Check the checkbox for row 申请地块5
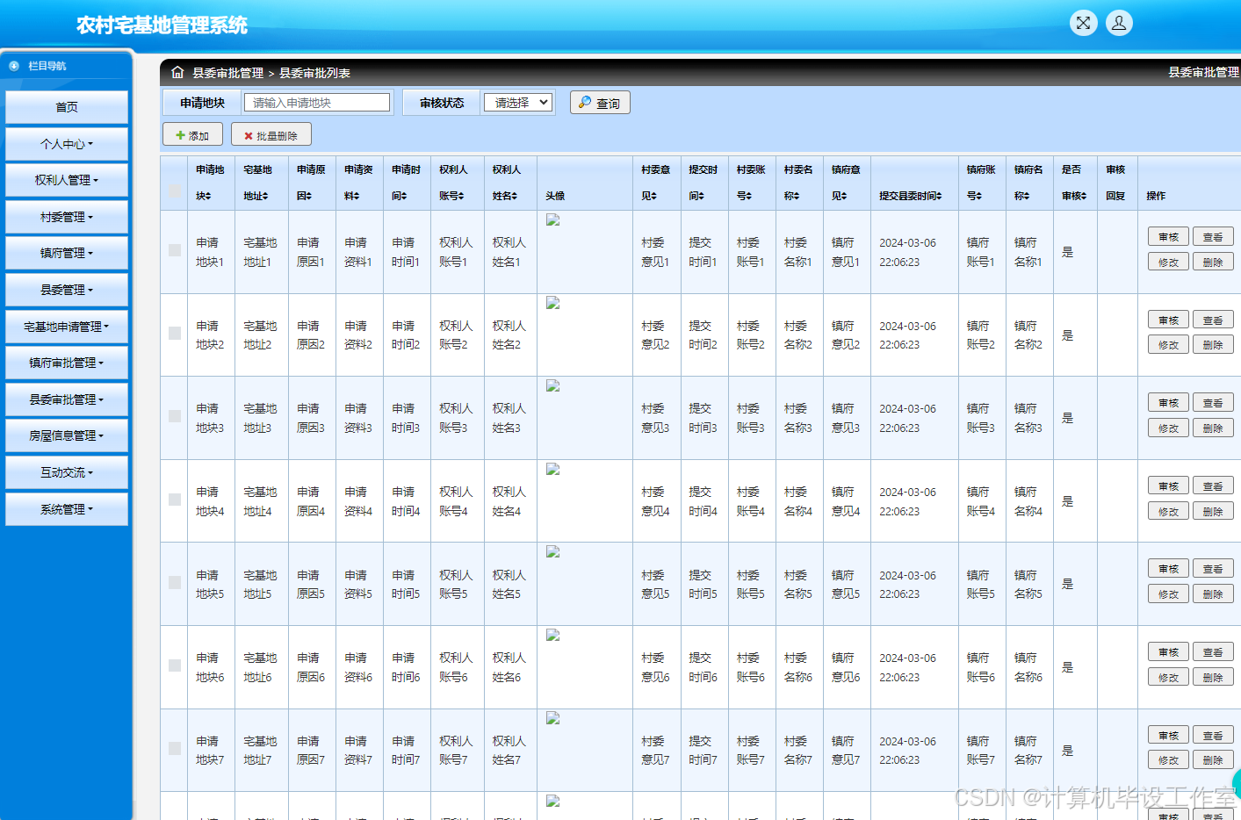 [x=175, y=582]
